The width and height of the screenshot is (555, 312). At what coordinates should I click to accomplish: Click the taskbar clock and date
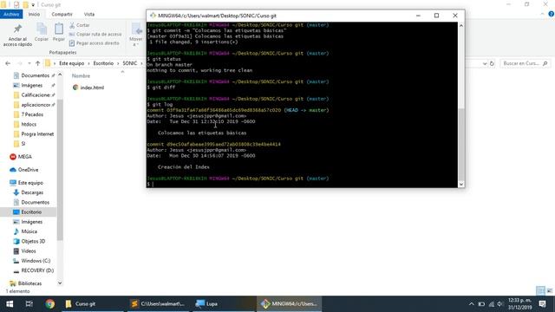(519, 304)
